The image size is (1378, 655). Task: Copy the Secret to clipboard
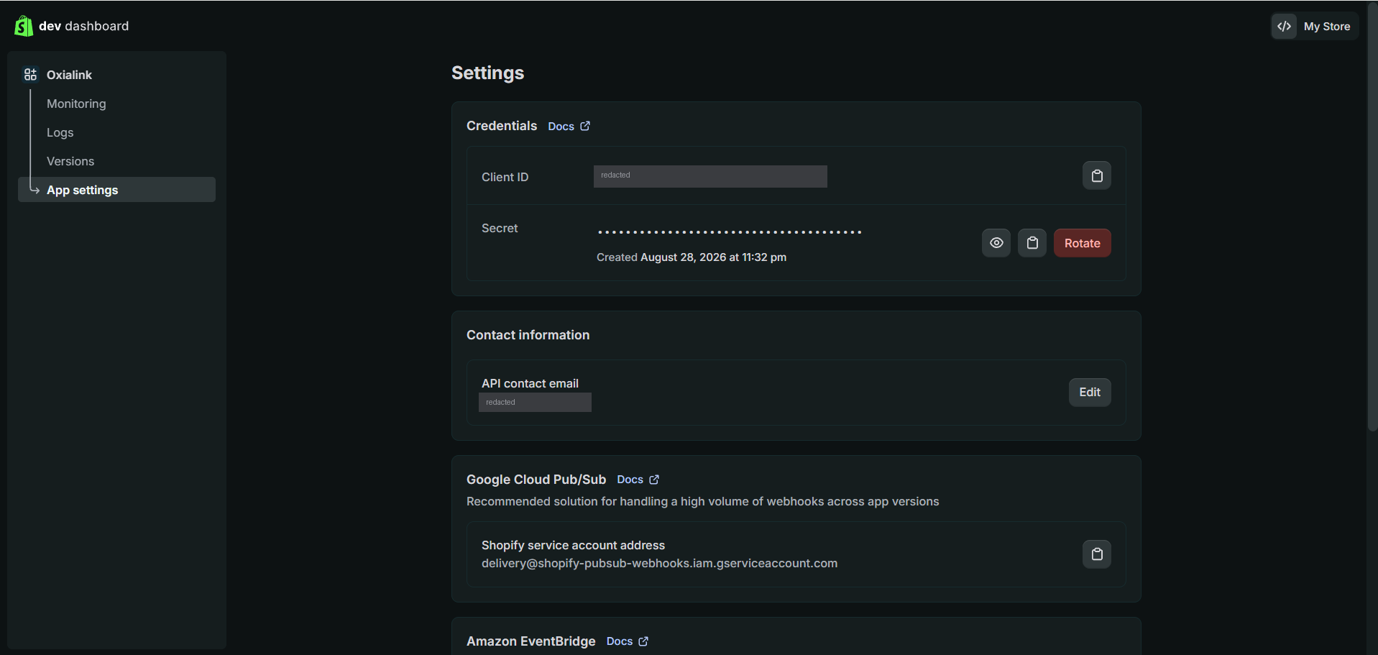point(1032,243)
